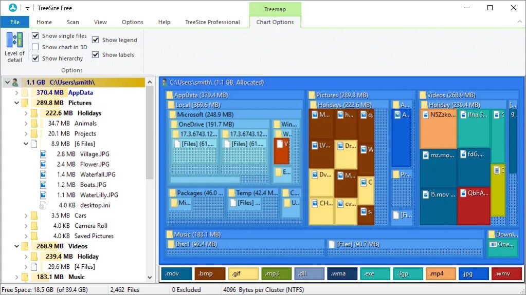
Task: Click the Boats.JPG image file icon
Action: (43, 185)
